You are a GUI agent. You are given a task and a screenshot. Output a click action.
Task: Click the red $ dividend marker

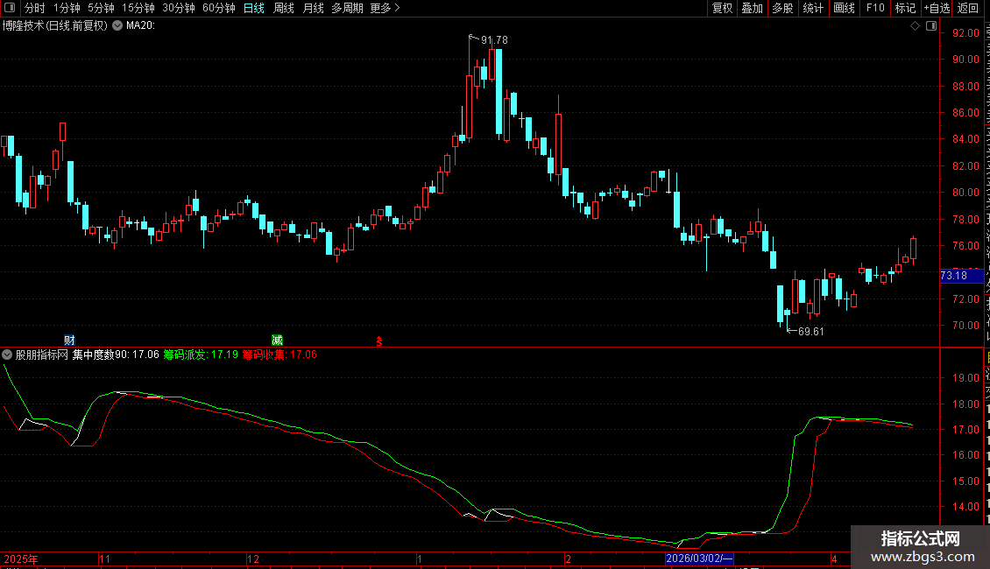click(x=378, y=341)
